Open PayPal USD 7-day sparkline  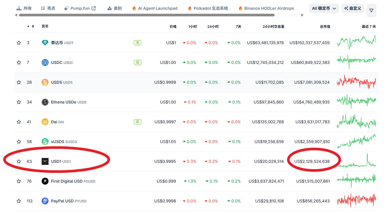[x=356, y=200]
